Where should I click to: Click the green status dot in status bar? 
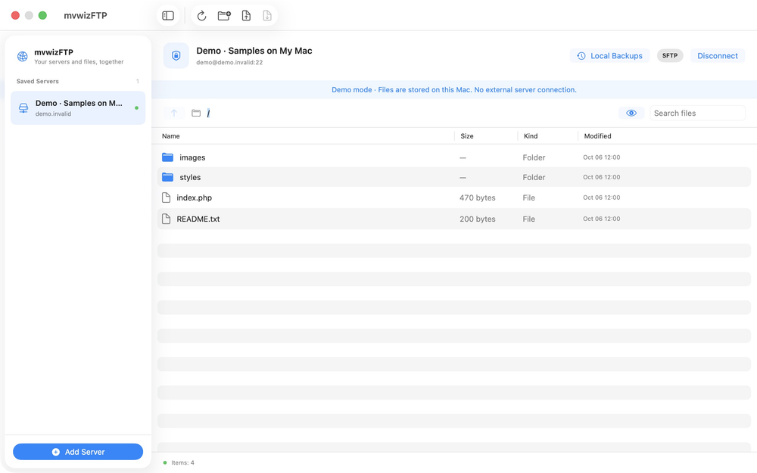coord(165,462)
